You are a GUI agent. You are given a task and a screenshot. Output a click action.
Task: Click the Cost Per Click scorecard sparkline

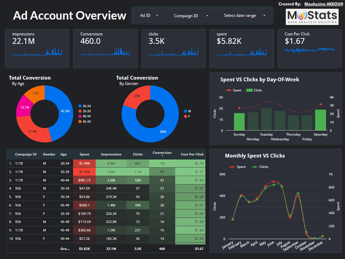point(309,50)
